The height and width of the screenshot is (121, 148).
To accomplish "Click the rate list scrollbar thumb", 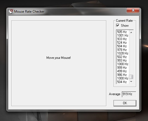I will [x=131, y=77].
